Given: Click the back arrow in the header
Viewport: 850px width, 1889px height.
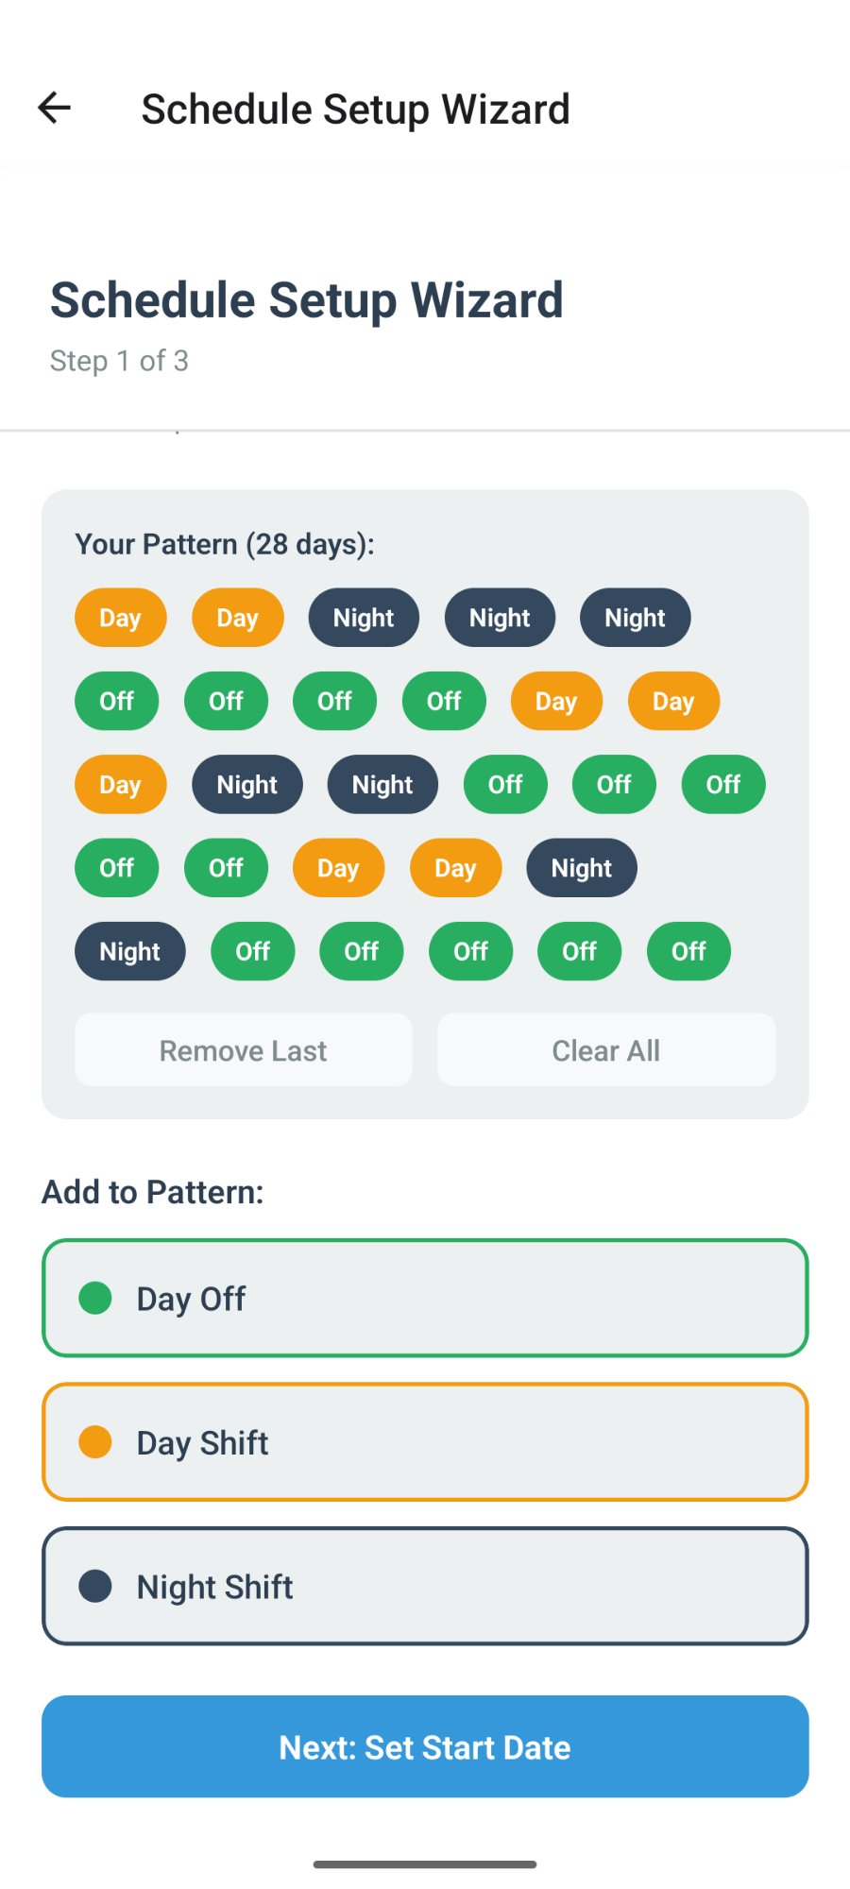Looking at the screenshot, I should click(x=54, y=107).
